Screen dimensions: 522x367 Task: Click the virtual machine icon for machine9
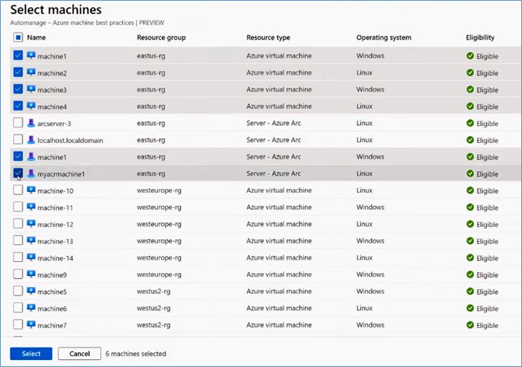pyautogui.click(x=31, y=274)
